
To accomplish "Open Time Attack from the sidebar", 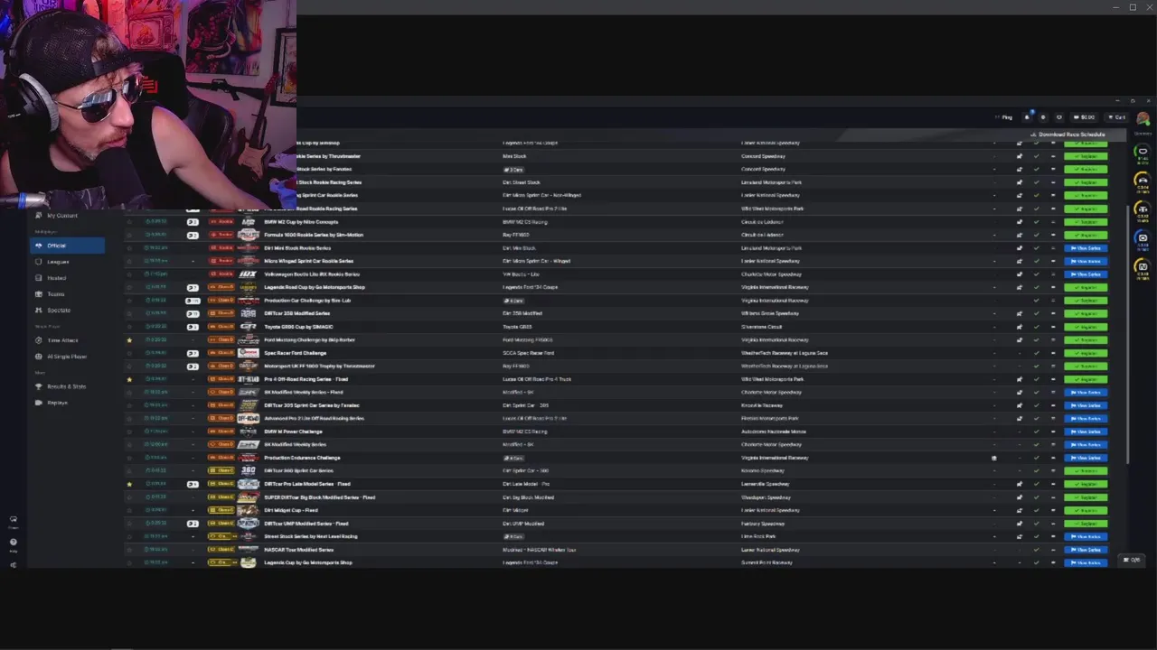I will click(x=62, y=340).
